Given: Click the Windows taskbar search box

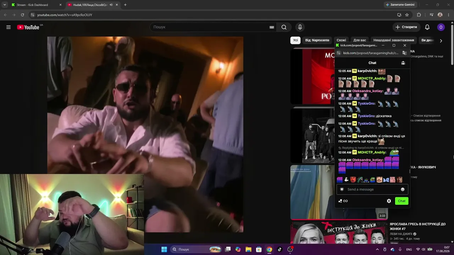Looking at the screenshot, I should click(x=196, y=249).
